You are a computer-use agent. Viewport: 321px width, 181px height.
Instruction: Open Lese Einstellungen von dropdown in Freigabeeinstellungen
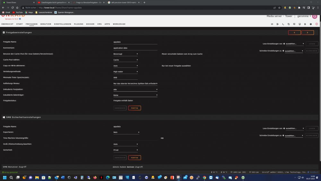click(295, 44)
